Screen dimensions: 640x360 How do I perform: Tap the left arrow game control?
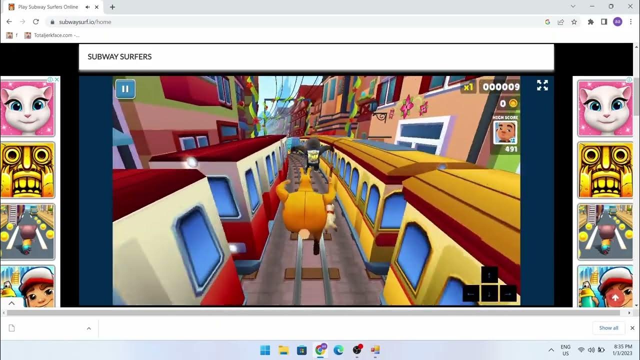(470, 294)
